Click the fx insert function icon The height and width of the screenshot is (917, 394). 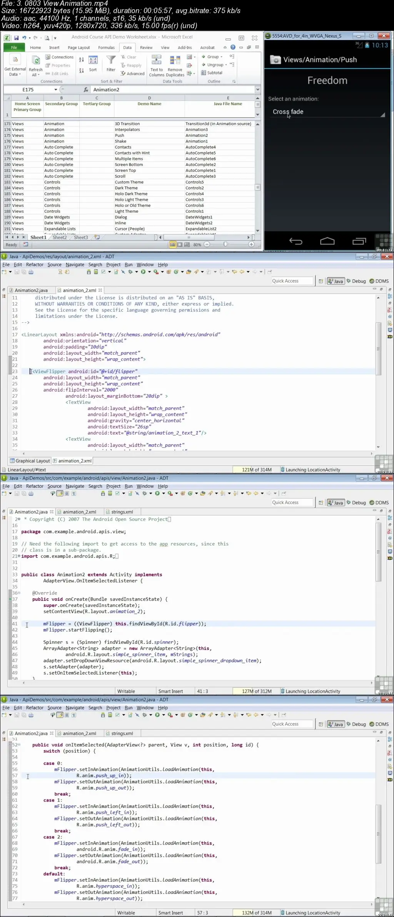coord(86,89)
